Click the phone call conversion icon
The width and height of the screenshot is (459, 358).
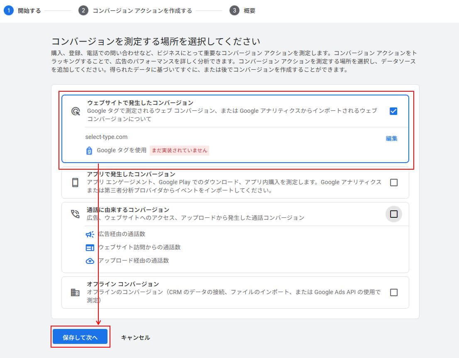[x=75, y=214]
